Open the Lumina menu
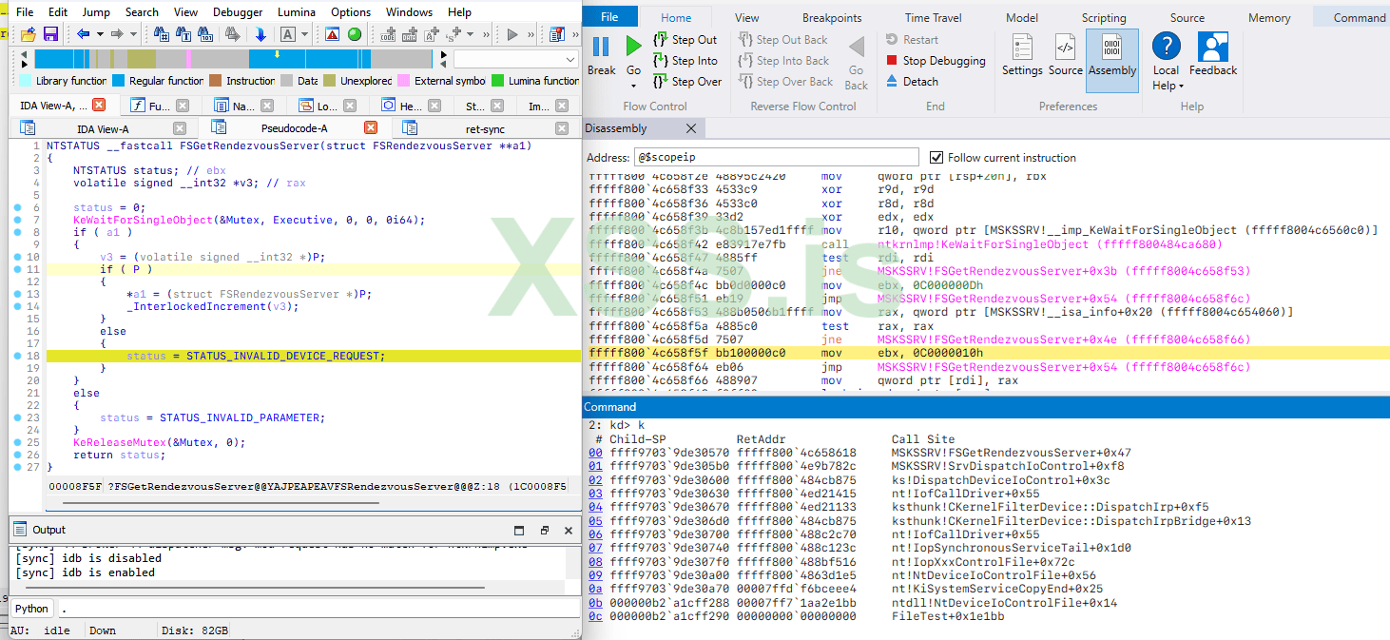 tap(297, 12)
